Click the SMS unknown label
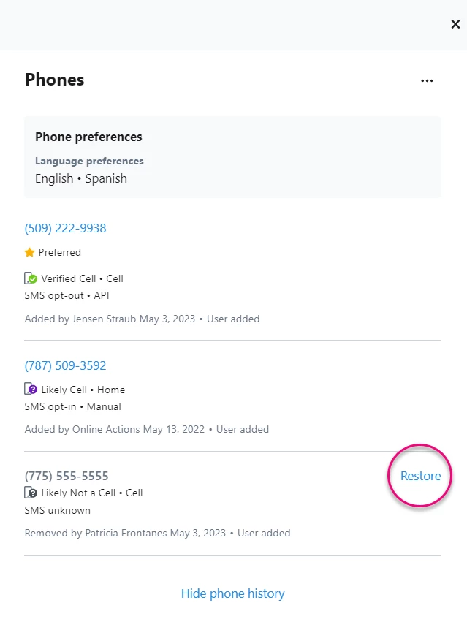The height and width of the screenshot is (622, 467). click(x=57, y=510)
